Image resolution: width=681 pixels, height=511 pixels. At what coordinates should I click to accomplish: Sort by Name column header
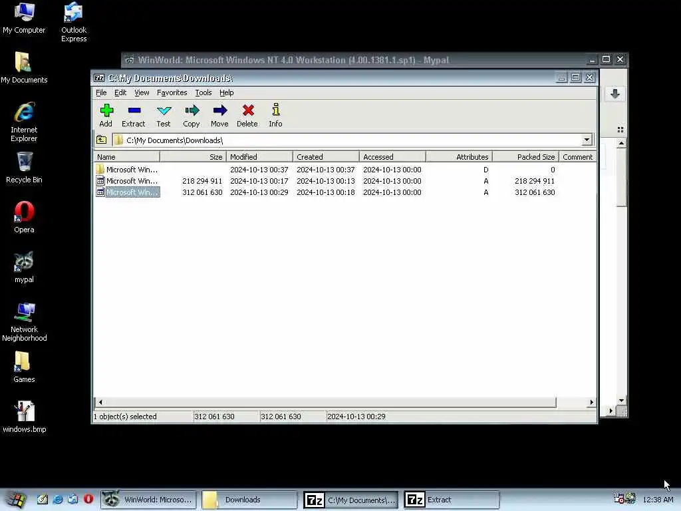tap(127, 157)
